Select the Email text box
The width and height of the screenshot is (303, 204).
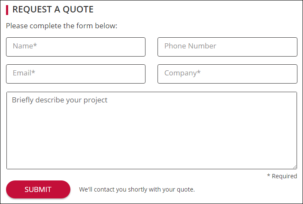76,74
